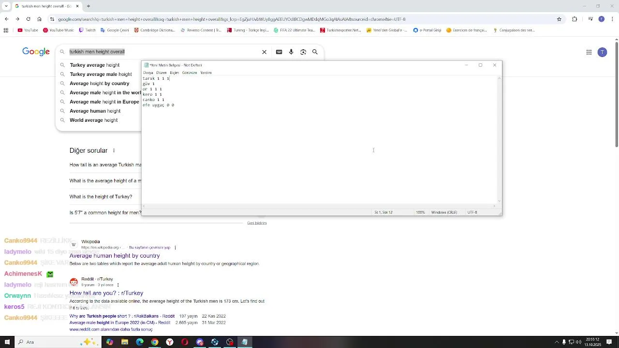The width and height of the screenshot is (619, 348).
Task: Open the Biçim menu in Notepad
Action: point(175,72)
